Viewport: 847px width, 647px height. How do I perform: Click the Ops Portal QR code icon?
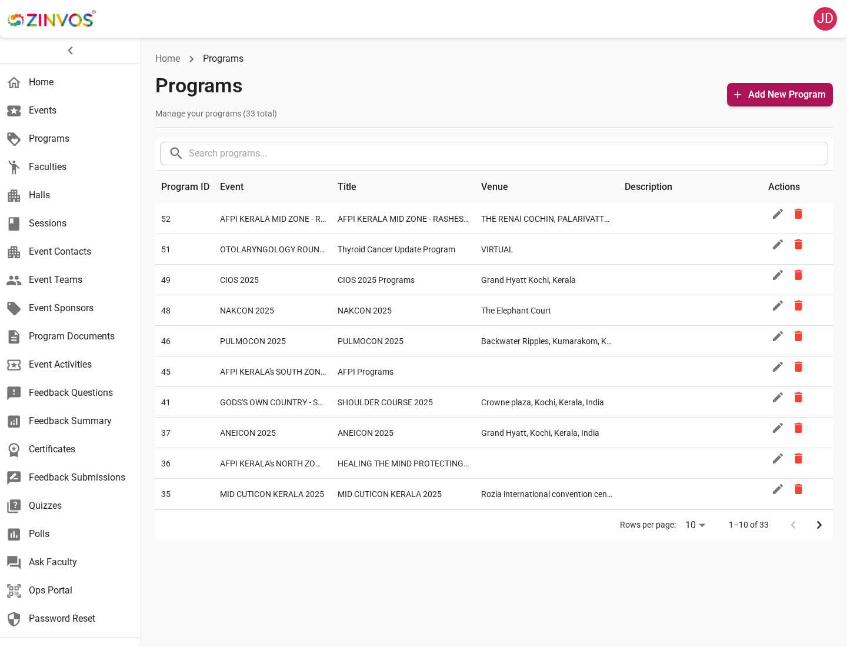14,591
